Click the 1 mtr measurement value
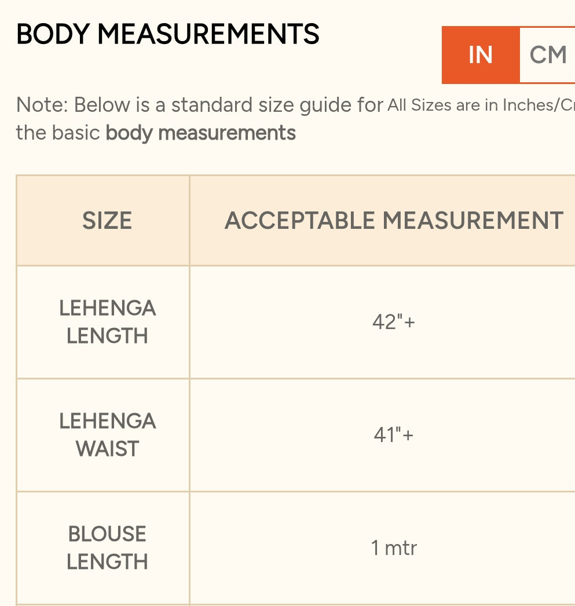 click(x=394, y=547)
